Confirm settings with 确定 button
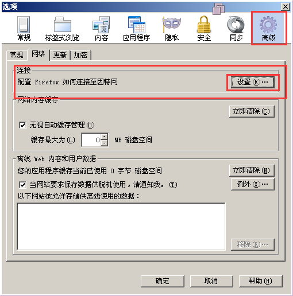This screenshot has width=293, height=296. tap(163, 281)
